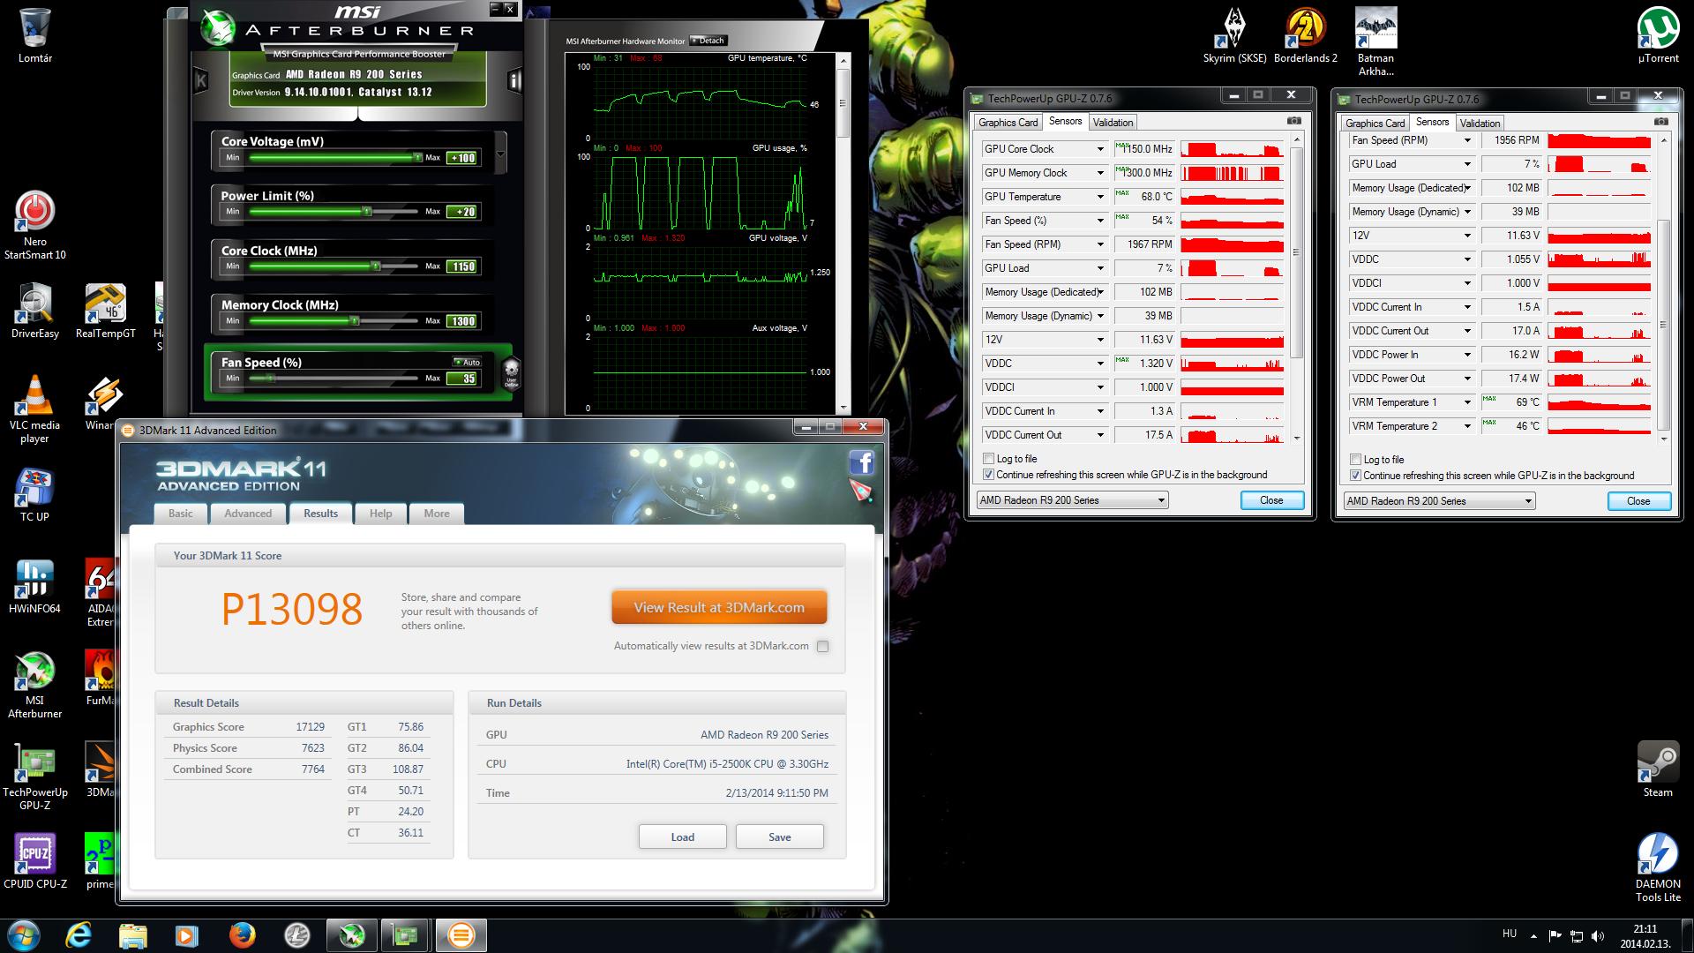The height and width of the screenshot is (953, 1694).
Task: Click Close button in left GPU-Z
Action: tap(1271, 500)
